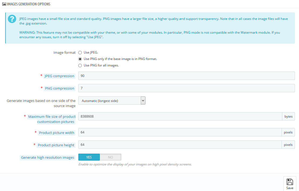The width and height of the screenshot is (299, 191).
Task: Click the Product picture width field
Action: [x=180, y=132]
